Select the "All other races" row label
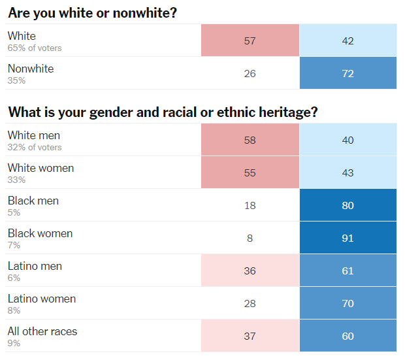The width and height of the screenshot is (405, 360). (42, 331)
